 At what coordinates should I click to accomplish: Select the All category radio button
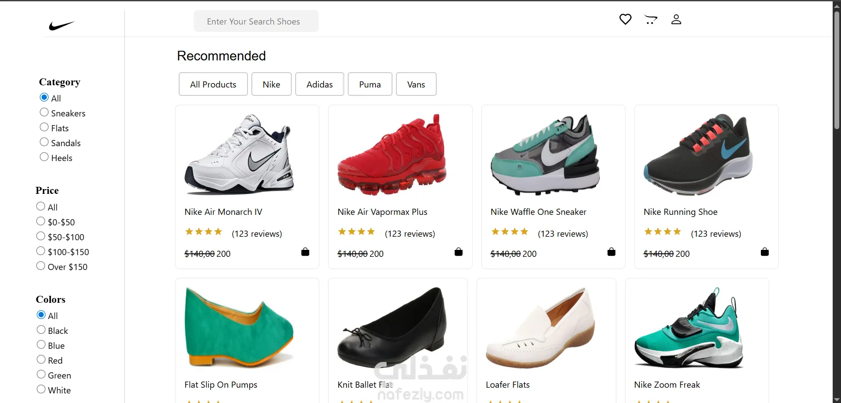tap(44, 97)
